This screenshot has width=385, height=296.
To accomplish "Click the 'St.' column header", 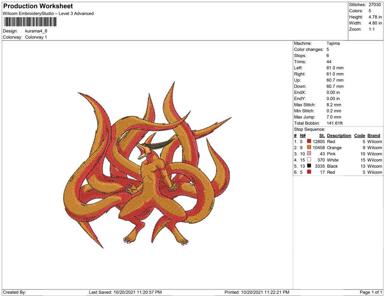I will pos(322,136).
